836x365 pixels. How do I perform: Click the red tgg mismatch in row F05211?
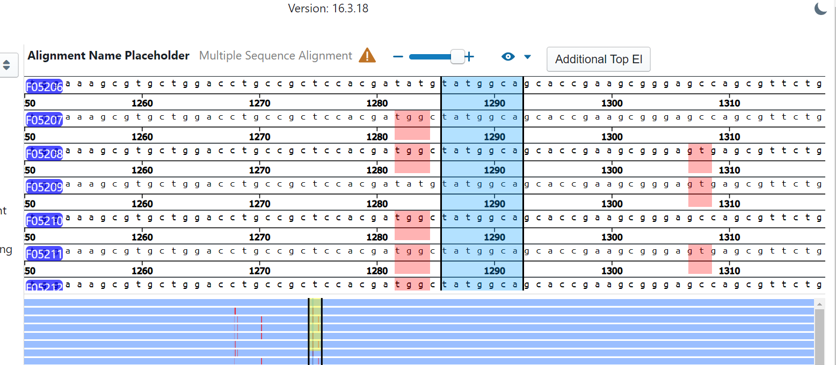coord(412,259)
